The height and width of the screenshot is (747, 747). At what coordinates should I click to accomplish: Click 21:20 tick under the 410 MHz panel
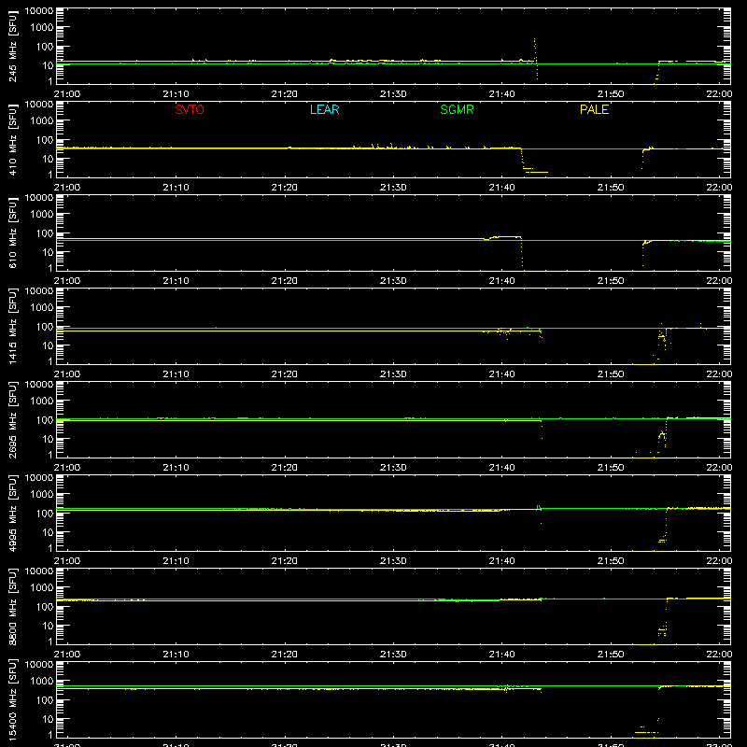point(285,188)
